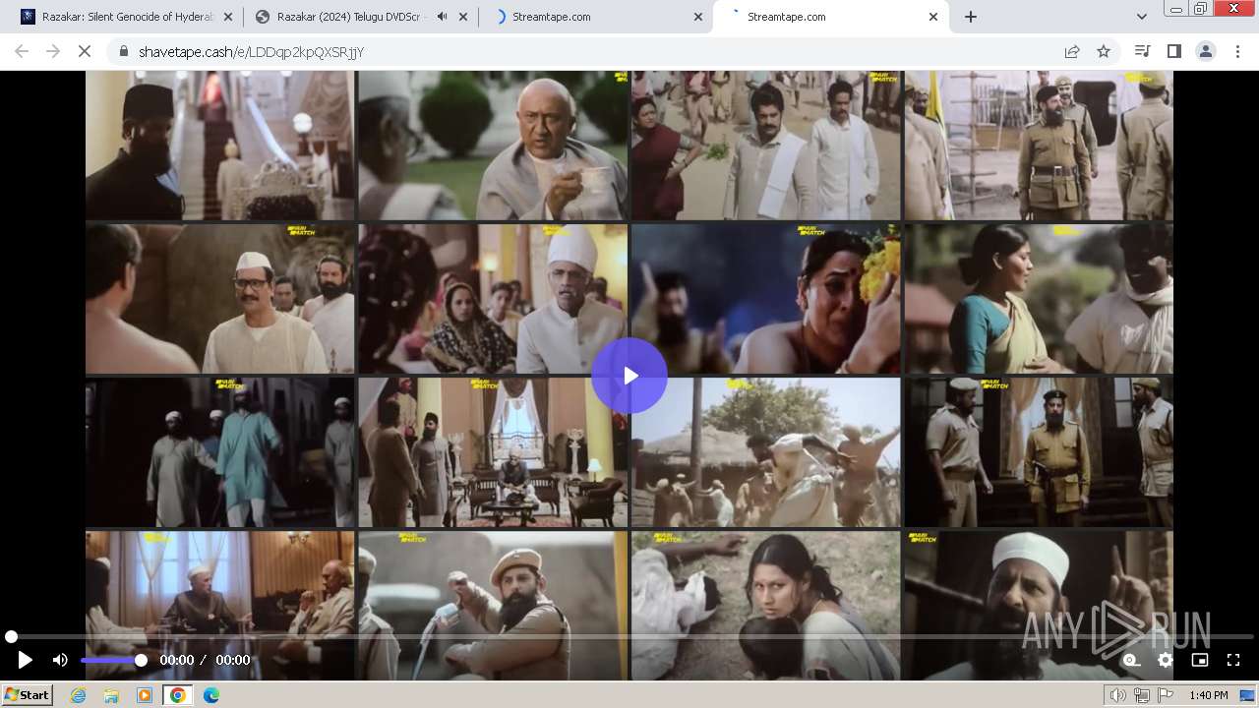The width and height of the screenshot is (1259, 708).
Task: Close the third Streamtape.com tab
Action: point(698,17)
